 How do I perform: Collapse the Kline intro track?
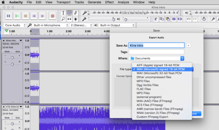pos(13,102)
